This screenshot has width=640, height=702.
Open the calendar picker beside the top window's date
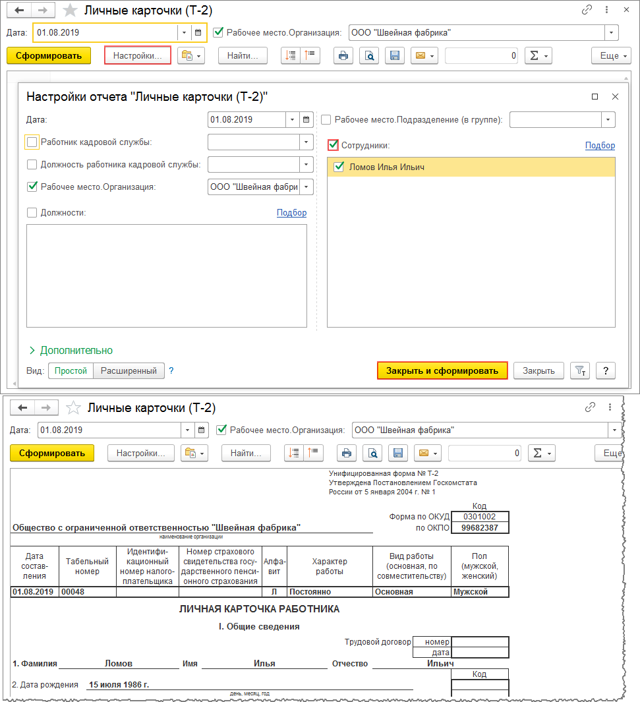click(x=198, y=32)
